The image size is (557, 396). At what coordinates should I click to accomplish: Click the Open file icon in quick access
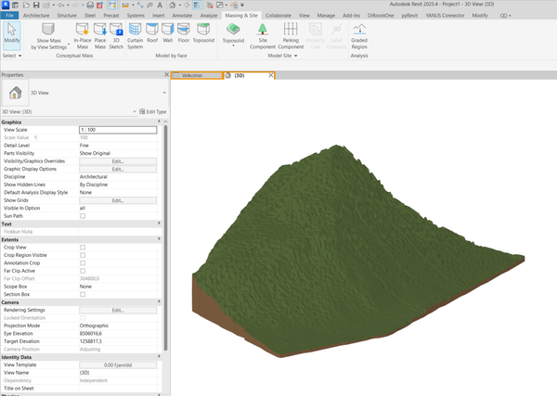pyautogui.click(x=26, y=6)
